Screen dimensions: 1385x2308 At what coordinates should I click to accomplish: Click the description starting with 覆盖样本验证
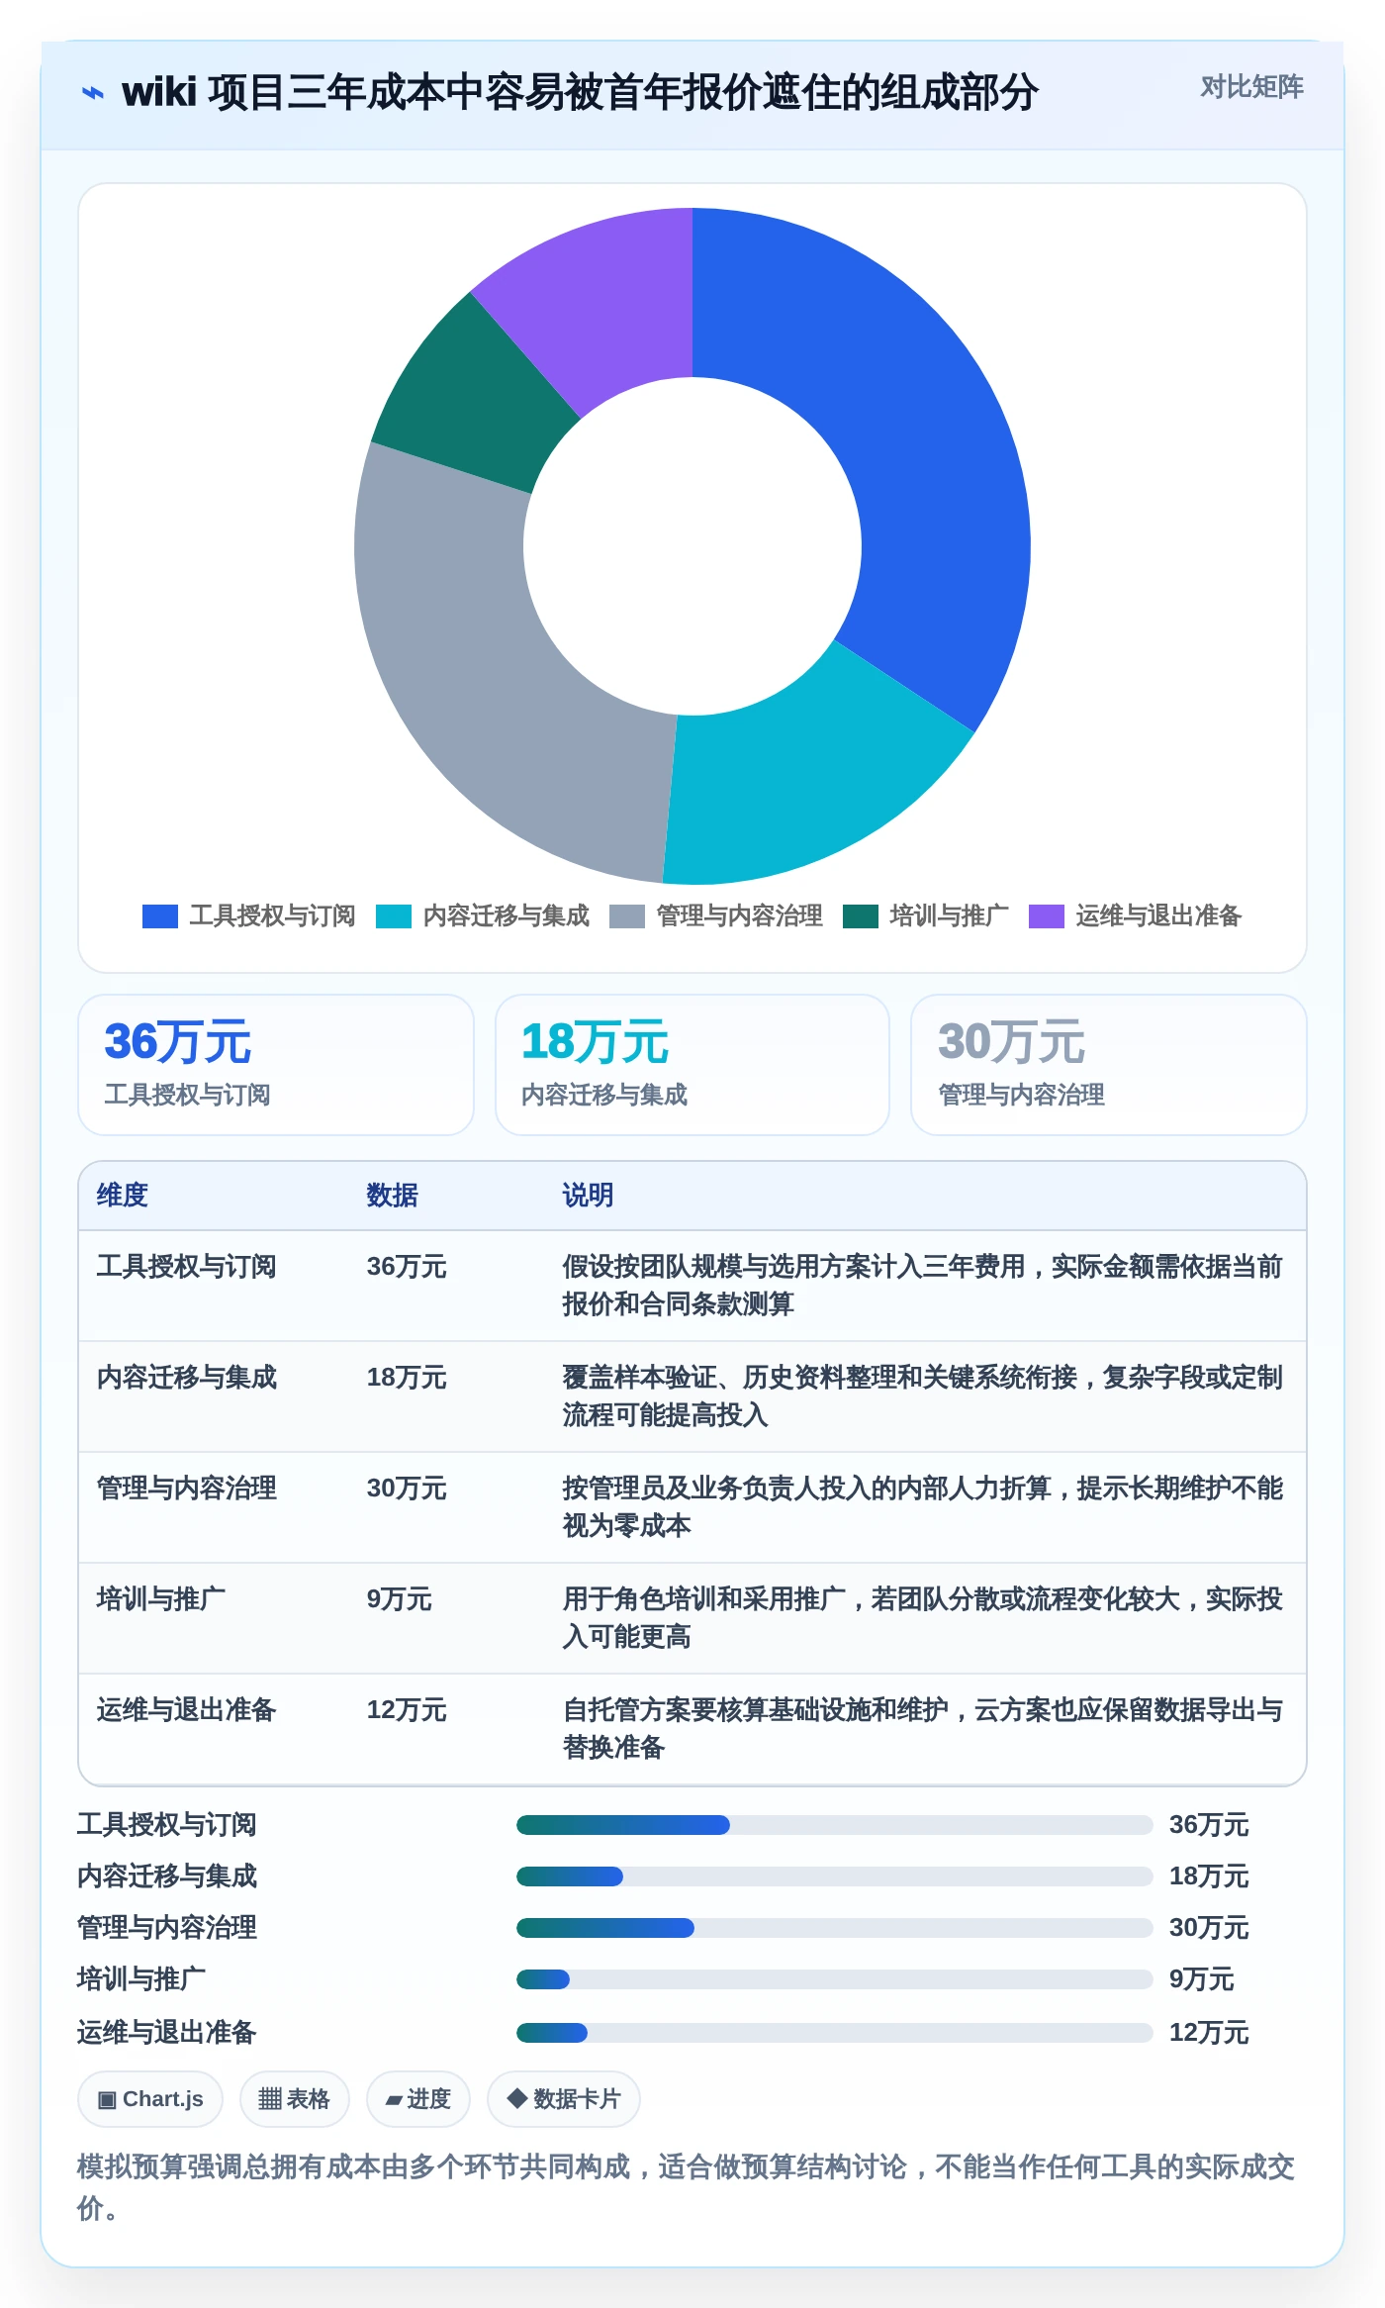coord(923,1396)
